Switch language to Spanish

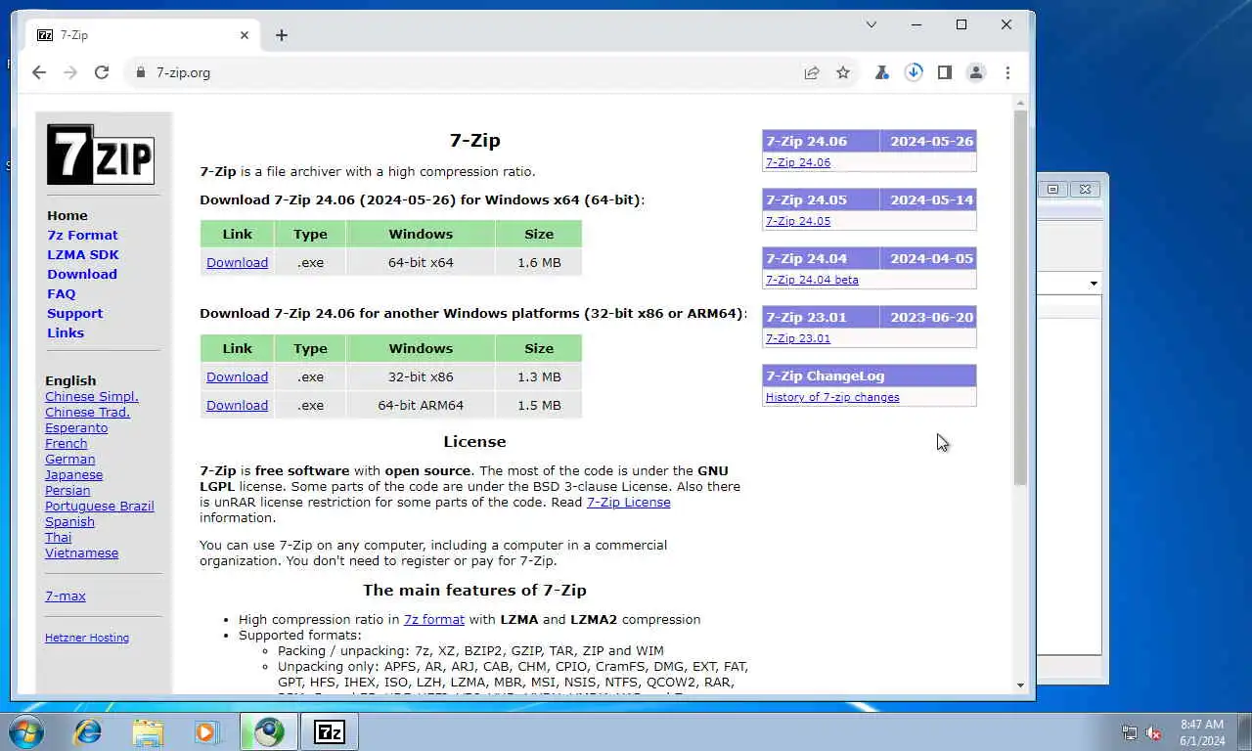click(x=69, y=521)
